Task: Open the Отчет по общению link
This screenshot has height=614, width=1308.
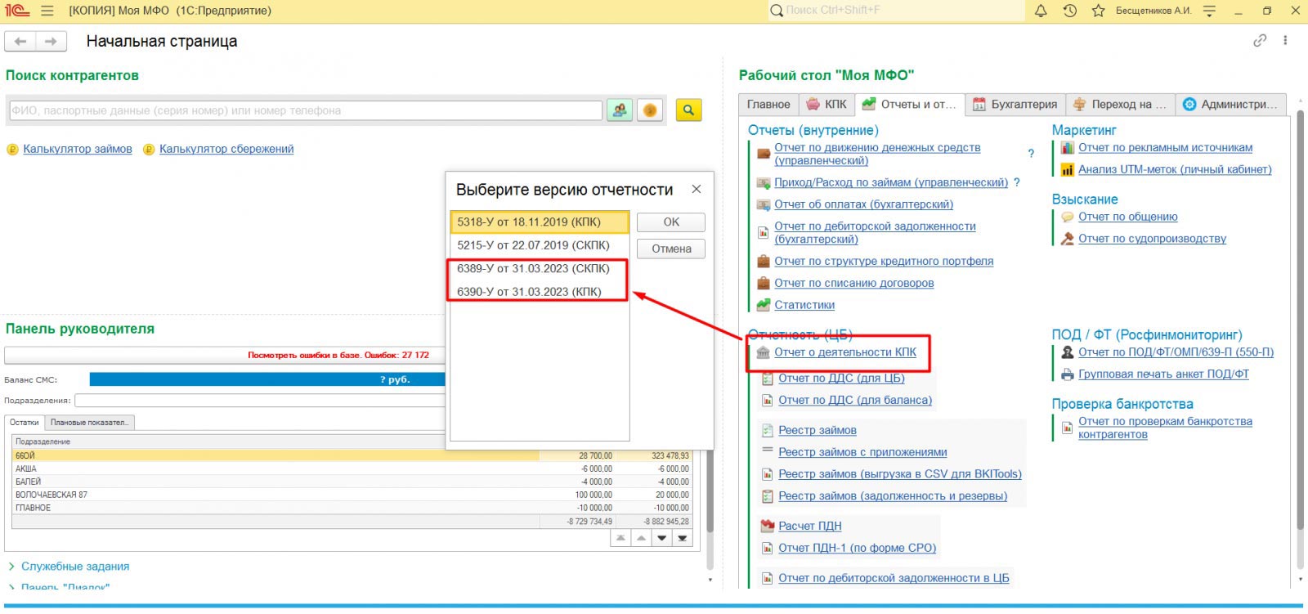Action: point(1127,217)
